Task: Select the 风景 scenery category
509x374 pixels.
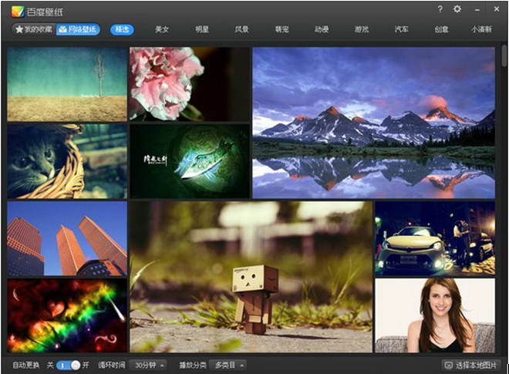Action: 242,29
